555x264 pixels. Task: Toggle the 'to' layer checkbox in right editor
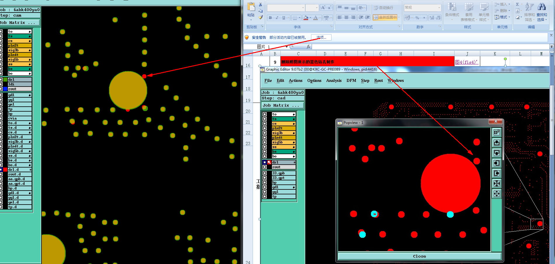point(265,114)
